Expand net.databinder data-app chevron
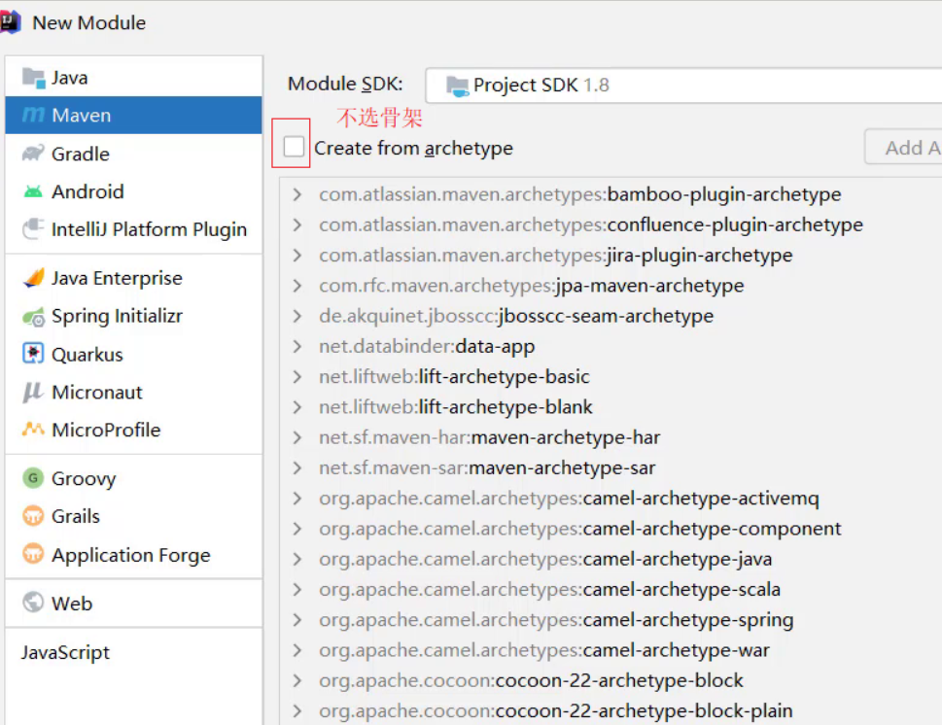 297,347
